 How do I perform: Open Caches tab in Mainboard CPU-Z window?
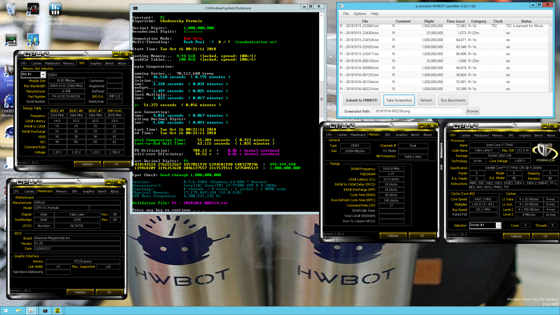click(29, 191)
